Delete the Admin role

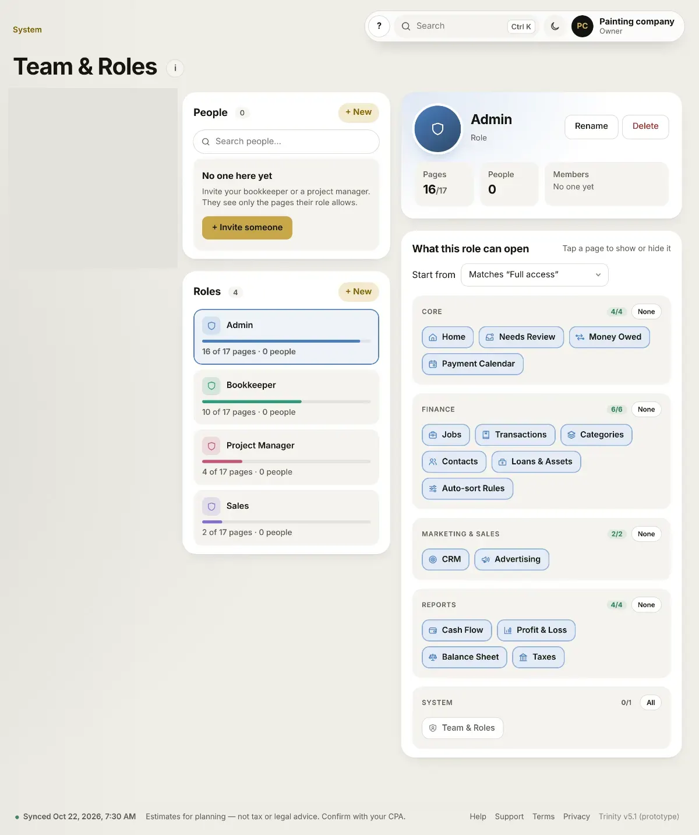coord(645,126)
